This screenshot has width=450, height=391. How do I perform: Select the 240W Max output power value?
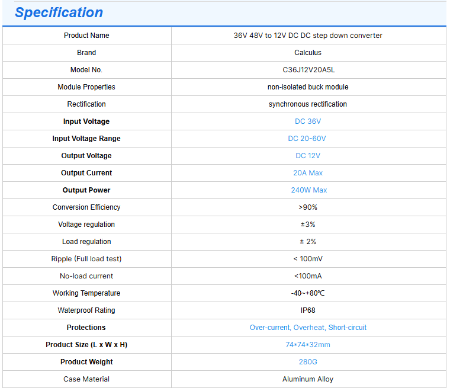point(308,190)
